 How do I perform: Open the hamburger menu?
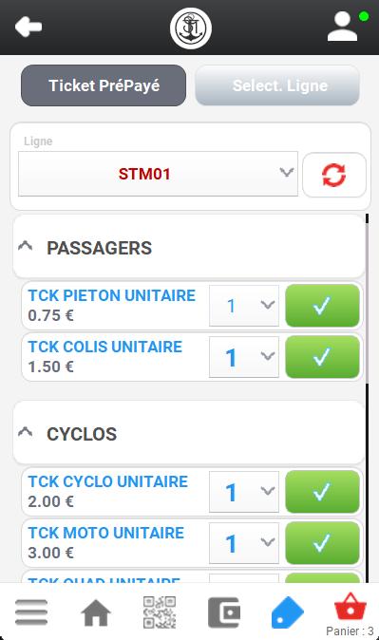click(x=31, y=612)
